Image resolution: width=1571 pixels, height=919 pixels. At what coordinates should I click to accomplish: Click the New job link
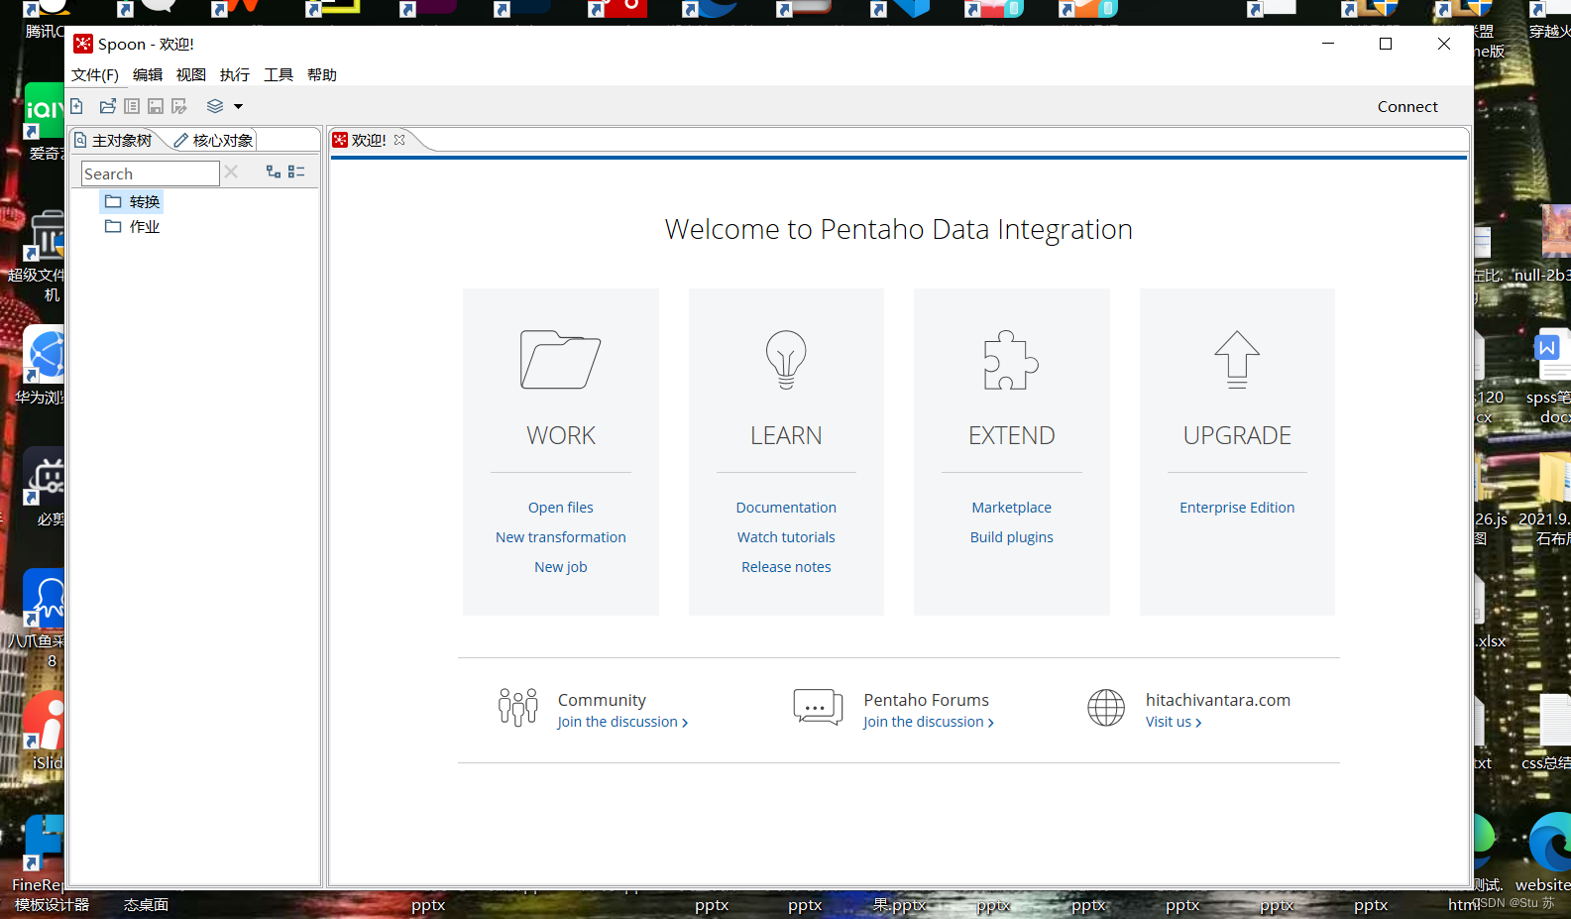point(561,567)
